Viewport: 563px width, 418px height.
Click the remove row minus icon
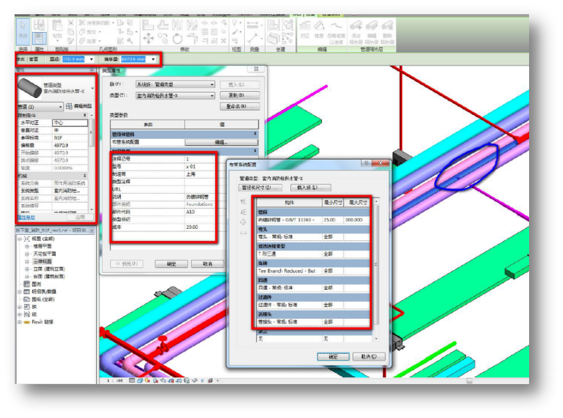point(243,232)
